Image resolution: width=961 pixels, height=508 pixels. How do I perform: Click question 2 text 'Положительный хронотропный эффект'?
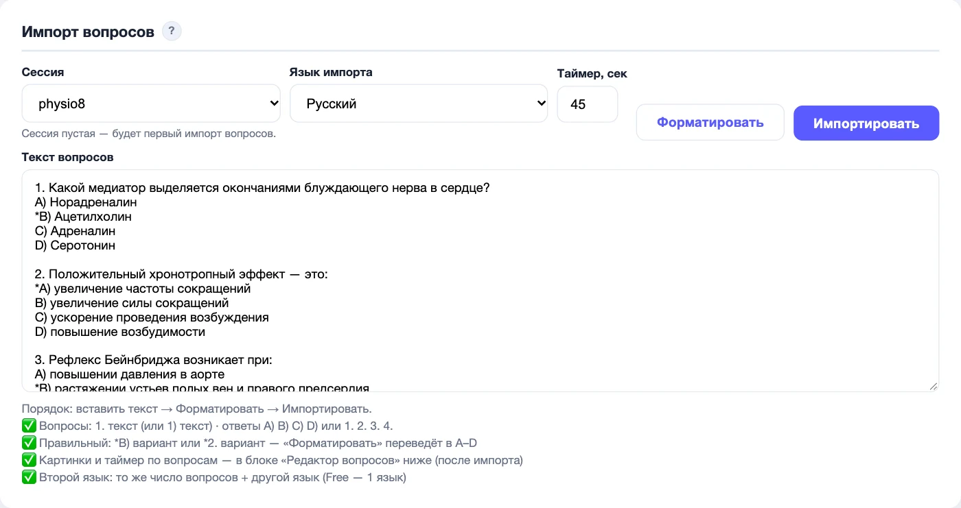coord(181,274)
